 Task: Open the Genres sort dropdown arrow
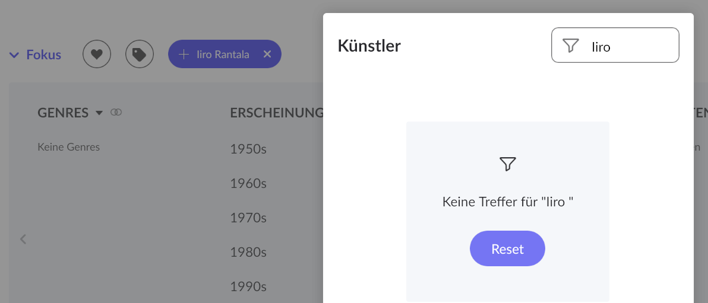(99, 113)
